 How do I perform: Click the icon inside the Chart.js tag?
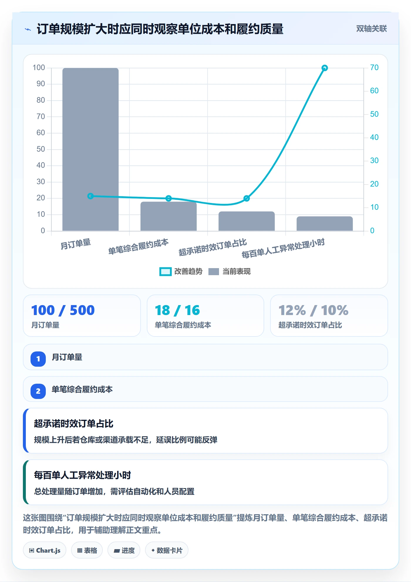(x=31, y=550)
